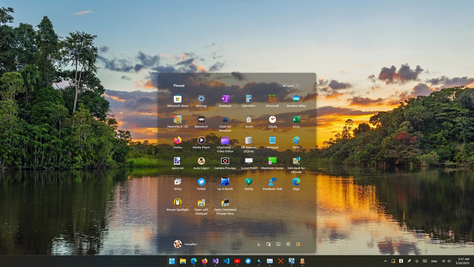474x267 pixels.
Task: Expand All apps in the Start menu
Action: 289,85
